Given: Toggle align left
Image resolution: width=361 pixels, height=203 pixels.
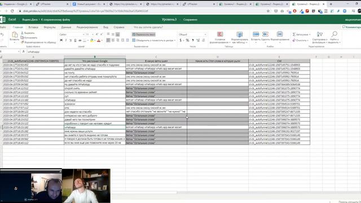Looking at the screenshot, I should coord(108,40).
